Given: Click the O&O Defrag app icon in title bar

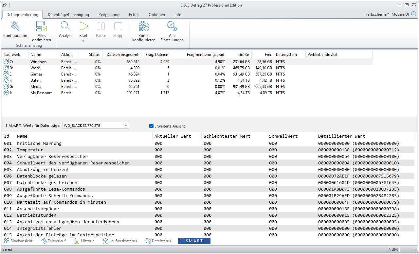Looking at the screenshot, I should (x=4, y=5).
